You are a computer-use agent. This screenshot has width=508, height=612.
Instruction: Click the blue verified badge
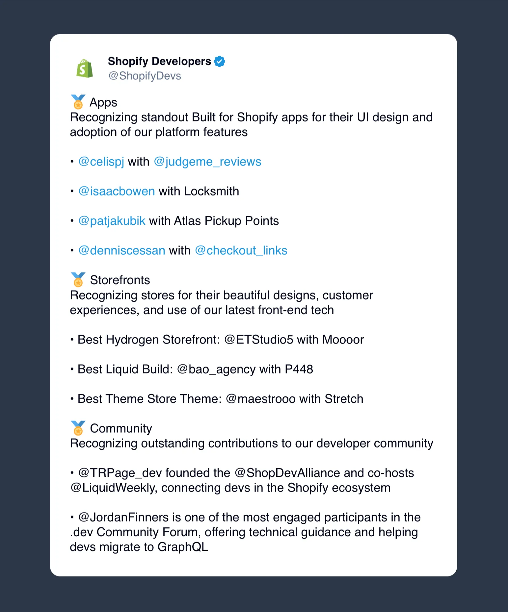[220, 62]
